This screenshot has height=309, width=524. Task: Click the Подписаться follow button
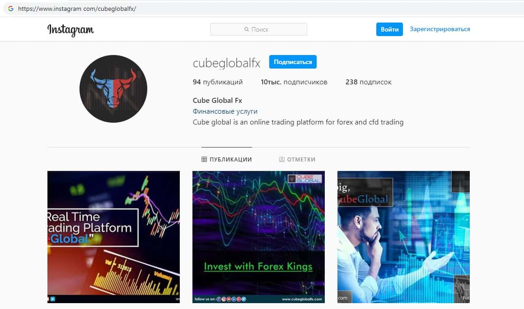click(293, 62)
